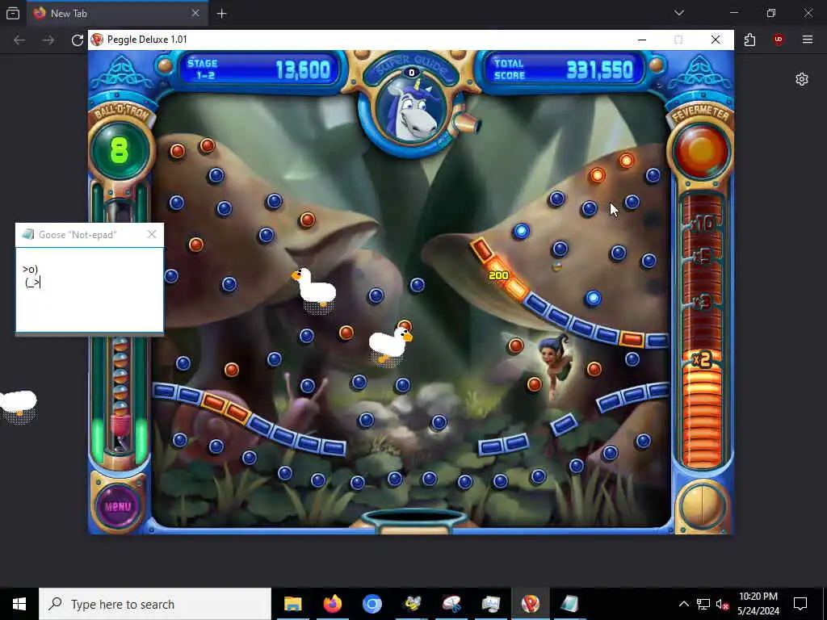
Task: Reload page with Firefox refresh button
Action: click(x=78, y=40)
